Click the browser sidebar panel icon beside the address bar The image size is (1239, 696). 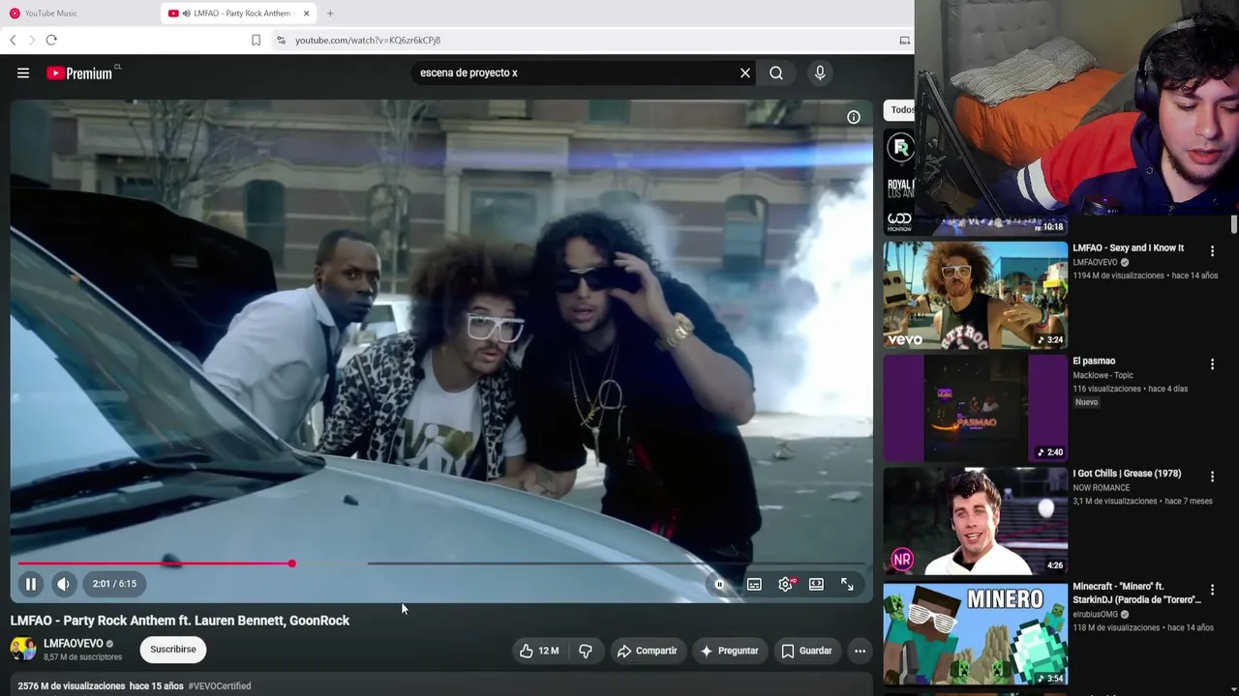click(x=904, y=41)
